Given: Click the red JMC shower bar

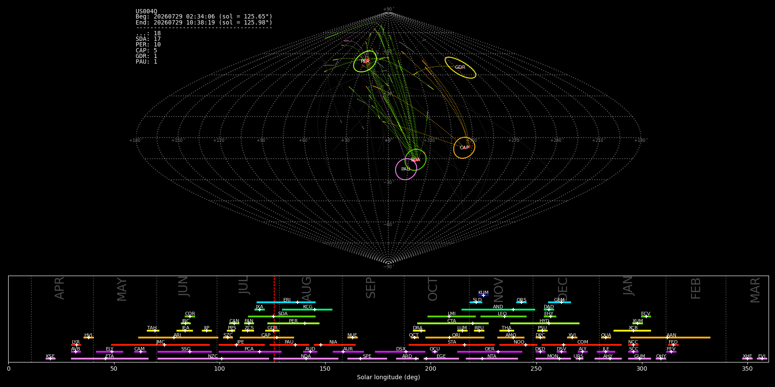Looking at the screenshot, I should 161,345.
